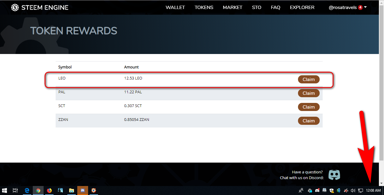This screenshot has height=195, width=384.
Task: Click the 0.85054 ZZAN amount
Action: pos(137,120)
